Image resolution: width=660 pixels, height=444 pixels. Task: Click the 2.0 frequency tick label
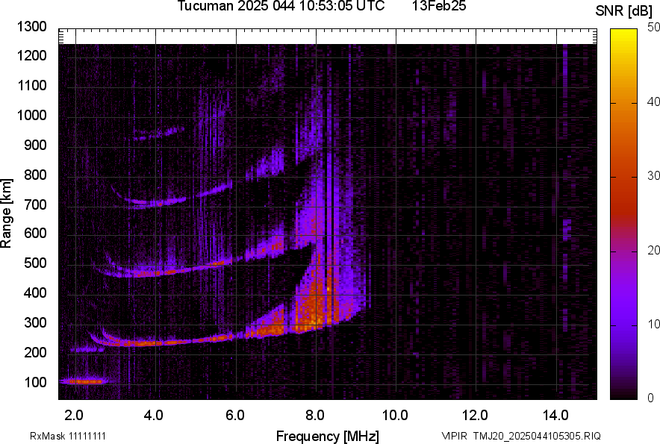pyautogui.click(x=74, y=415)
